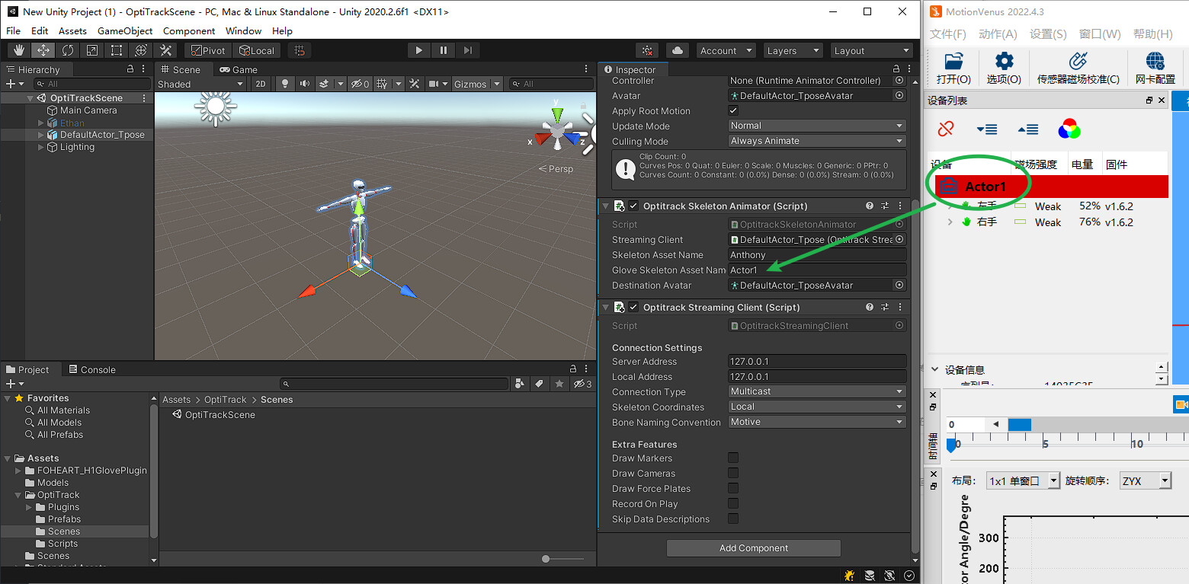Open cloud services icon
The image size is (1189, 584).
coord(677,50)
